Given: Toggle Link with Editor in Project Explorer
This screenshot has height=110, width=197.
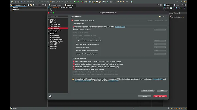Looking at the screenshot, I should click(x=31, y=5).
